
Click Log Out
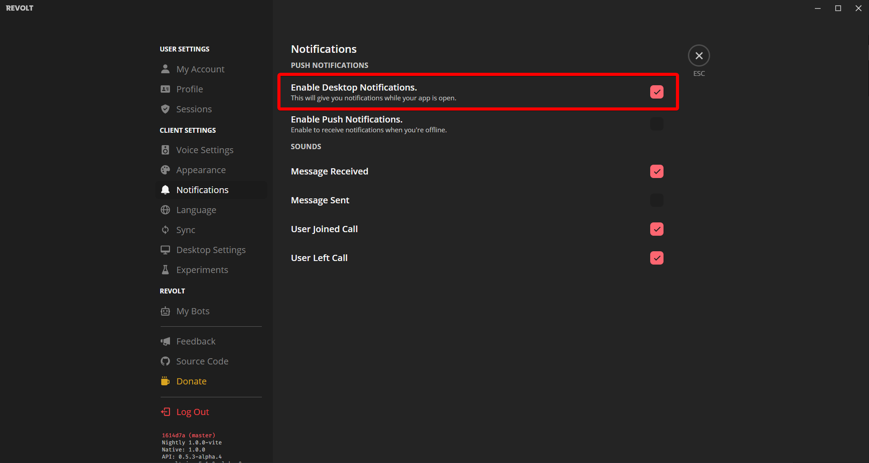click(x=211, y=412)
